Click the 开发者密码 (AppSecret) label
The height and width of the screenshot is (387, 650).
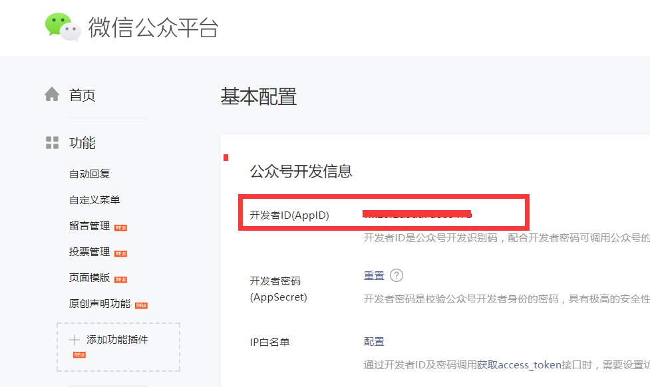pos(279,289)
